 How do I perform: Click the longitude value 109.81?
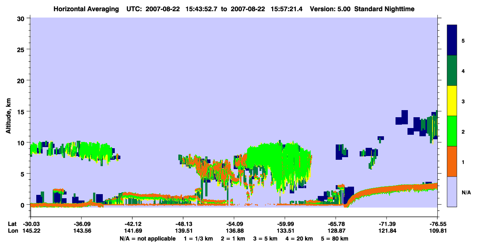(x=437, y=231)
